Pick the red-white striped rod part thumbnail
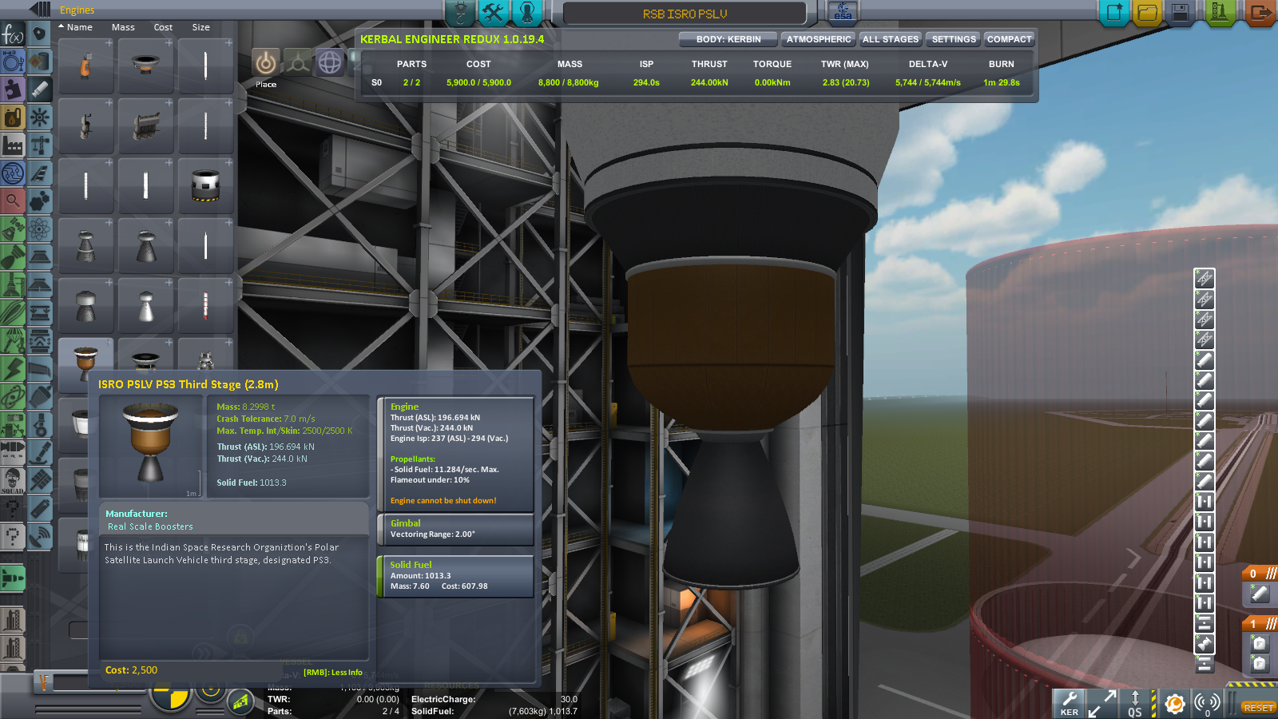Screen dimensions: 1278x719 [x=205, y=305]
